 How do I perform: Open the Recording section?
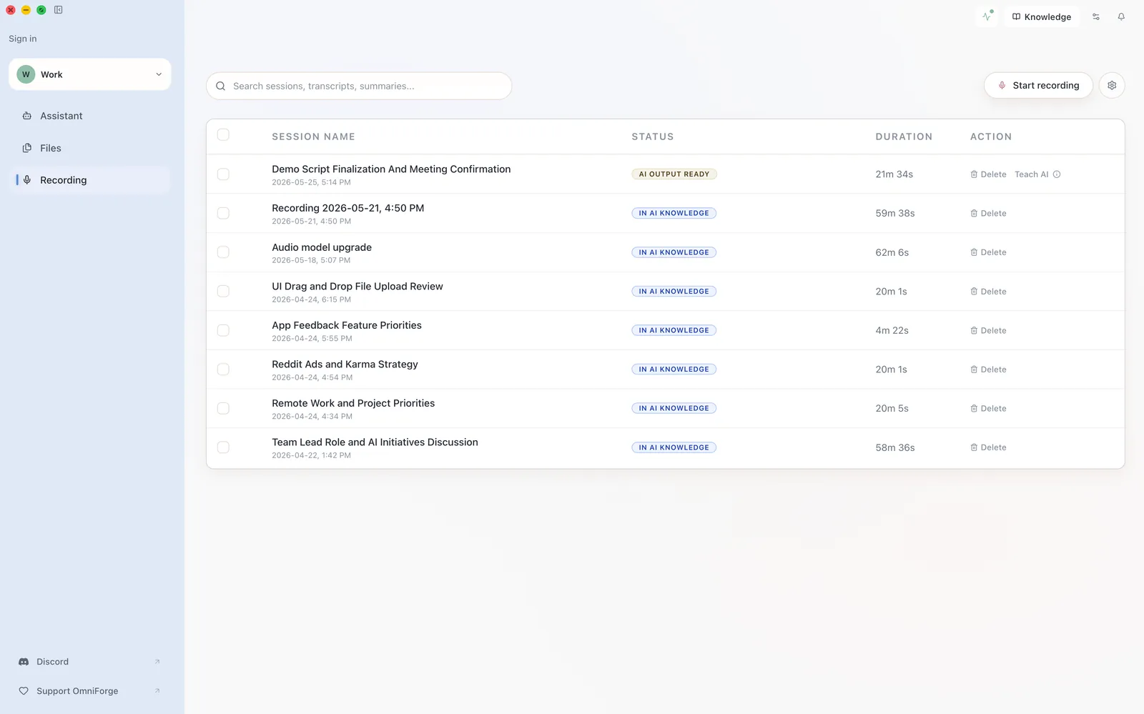click(x=90, y=180)
